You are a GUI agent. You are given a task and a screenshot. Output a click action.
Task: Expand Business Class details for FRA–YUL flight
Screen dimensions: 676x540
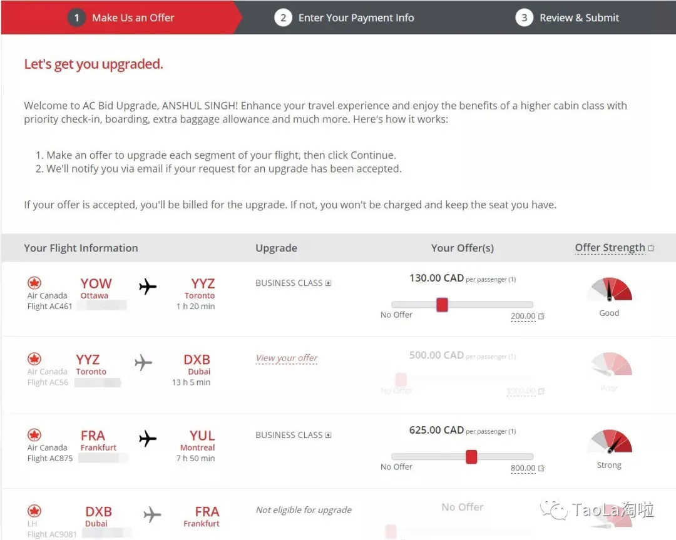coord(328,436)
